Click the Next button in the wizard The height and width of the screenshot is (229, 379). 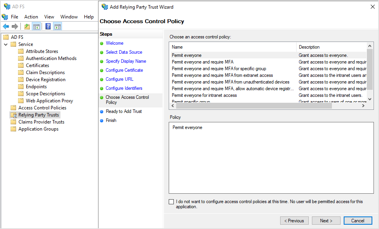326,220
